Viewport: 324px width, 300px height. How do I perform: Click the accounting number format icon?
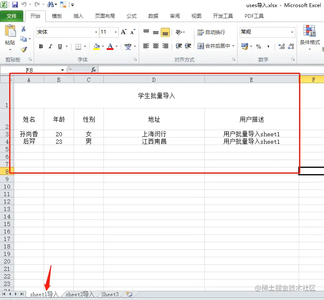(x=244, y=46)
